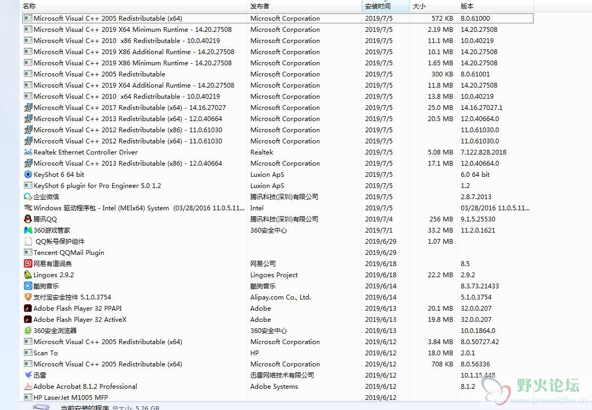Click the Adobe Flash Player 32 ActiveX icon
592x410 pixels.
point(28,320)
